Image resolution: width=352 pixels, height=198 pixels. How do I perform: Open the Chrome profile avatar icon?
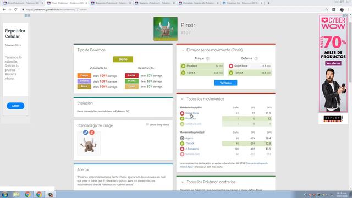tap(342, 10)
